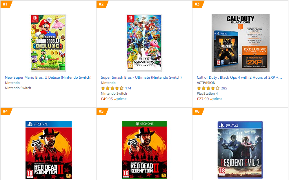The height and width of the screenshot is (180, 289).
Task: Open the Super Smash Bros Ultimate cover image
Action: tap(144, 43)
